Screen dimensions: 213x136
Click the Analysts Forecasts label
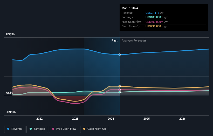(134, 41)
